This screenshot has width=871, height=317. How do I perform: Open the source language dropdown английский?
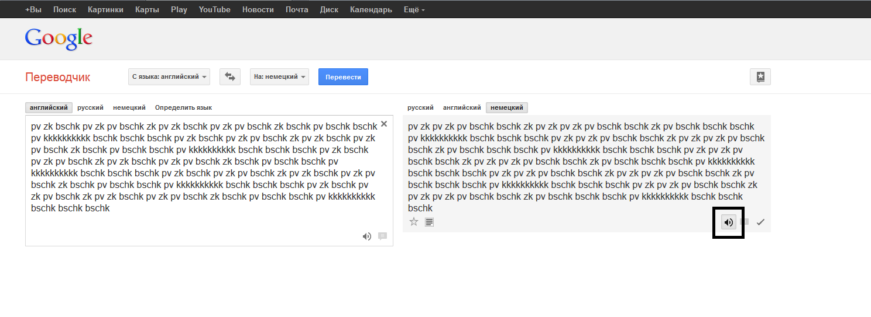click(169, 76)
